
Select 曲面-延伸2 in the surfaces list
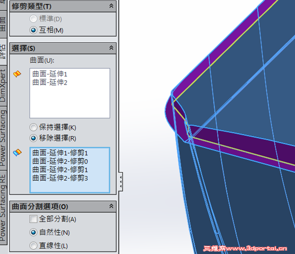point(50,83)
